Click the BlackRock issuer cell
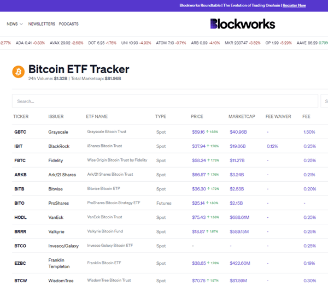Viewport: 328px width, 286px height. click(59, 146)
